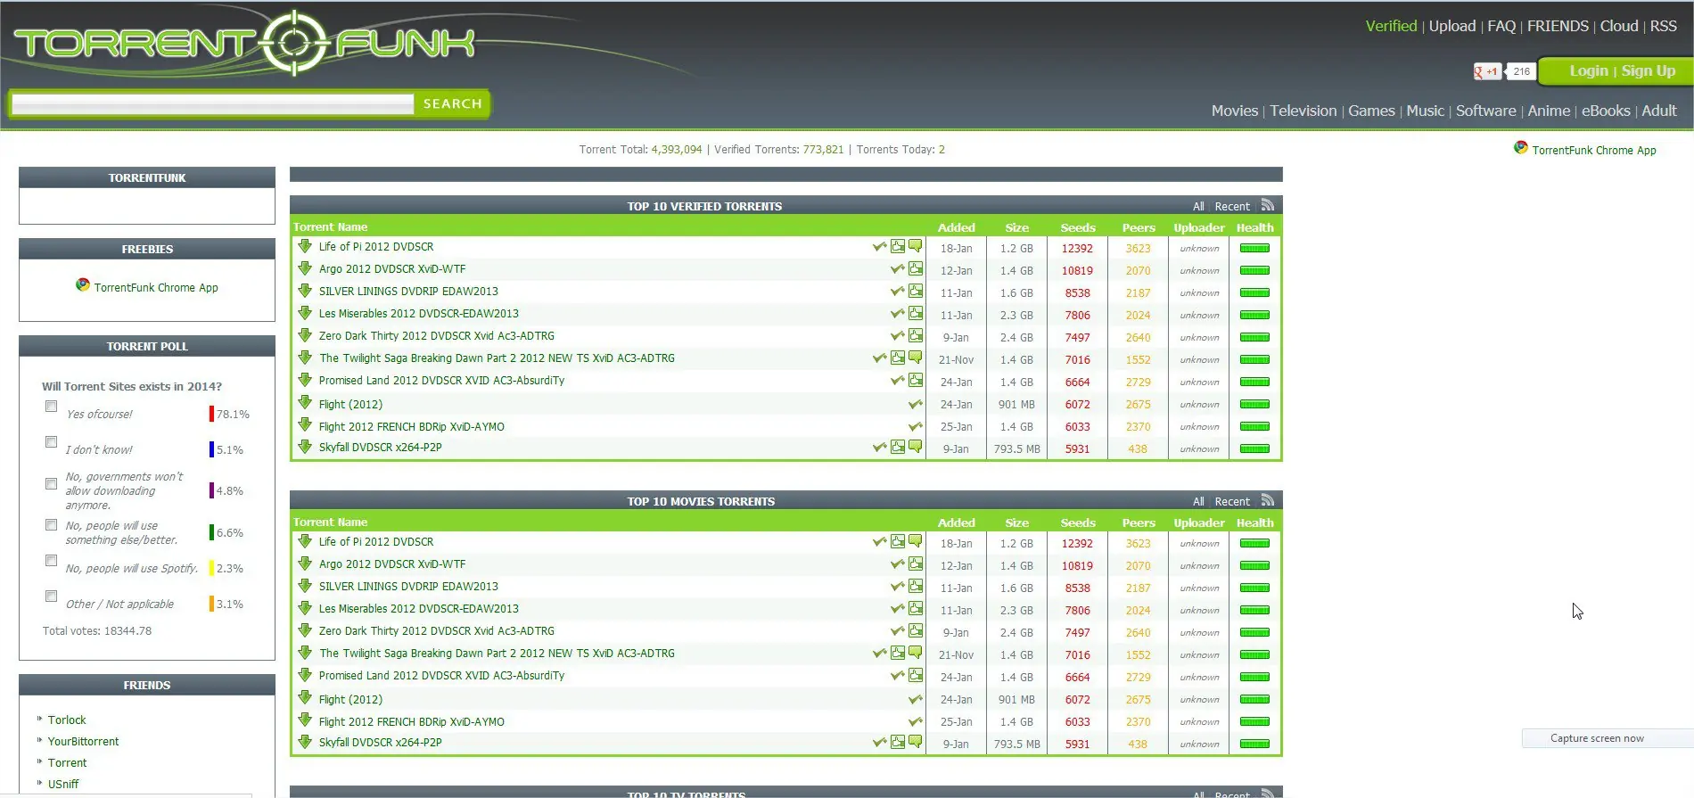Click download arrow for Flight 2012 FRENCH in Movies list
Viewport: 1694px width, 798px height.
tap(305, 720)
